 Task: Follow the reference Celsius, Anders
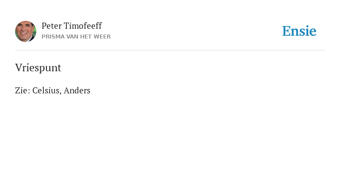coord(62,90)
